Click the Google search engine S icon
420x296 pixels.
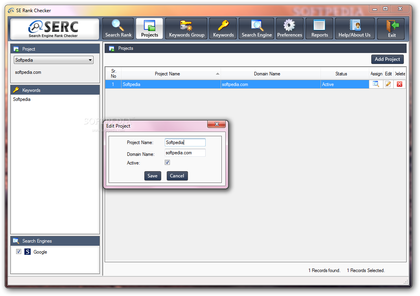[28, 252]
